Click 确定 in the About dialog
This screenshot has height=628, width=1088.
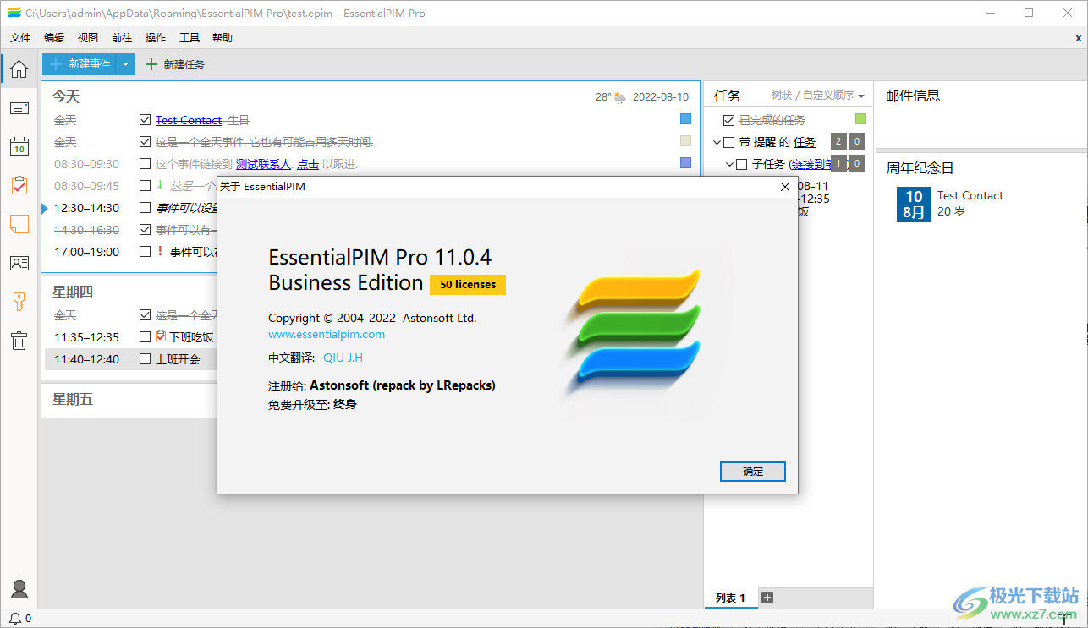point(753,472)
